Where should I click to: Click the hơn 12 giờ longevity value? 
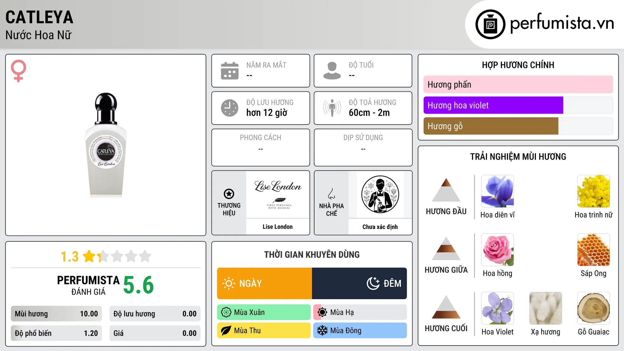pos(267,113)
